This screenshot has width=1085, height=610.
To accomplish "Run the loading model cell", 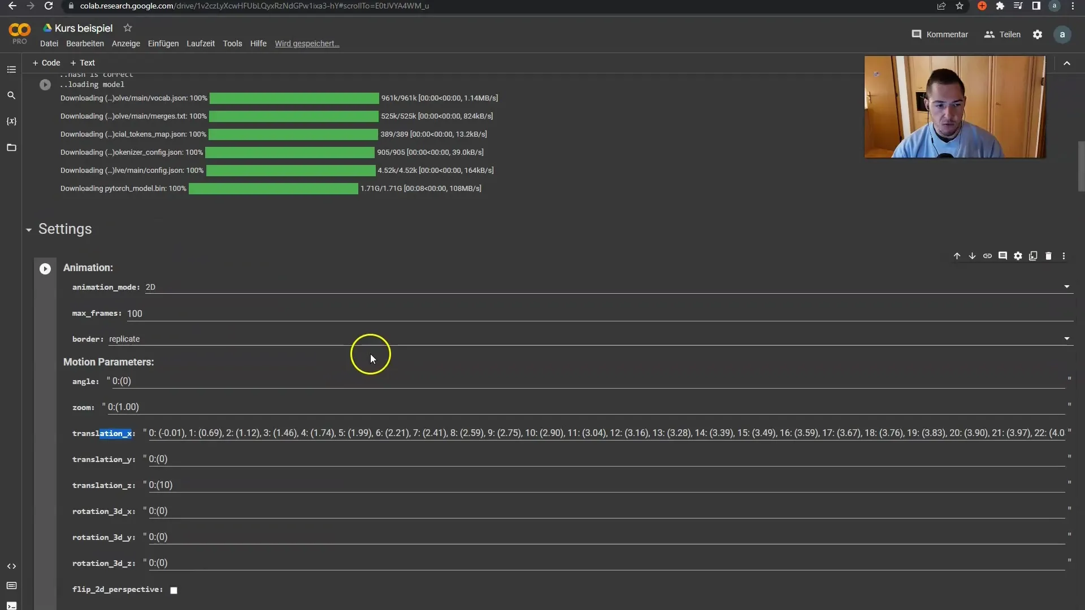I will [45, 85].
